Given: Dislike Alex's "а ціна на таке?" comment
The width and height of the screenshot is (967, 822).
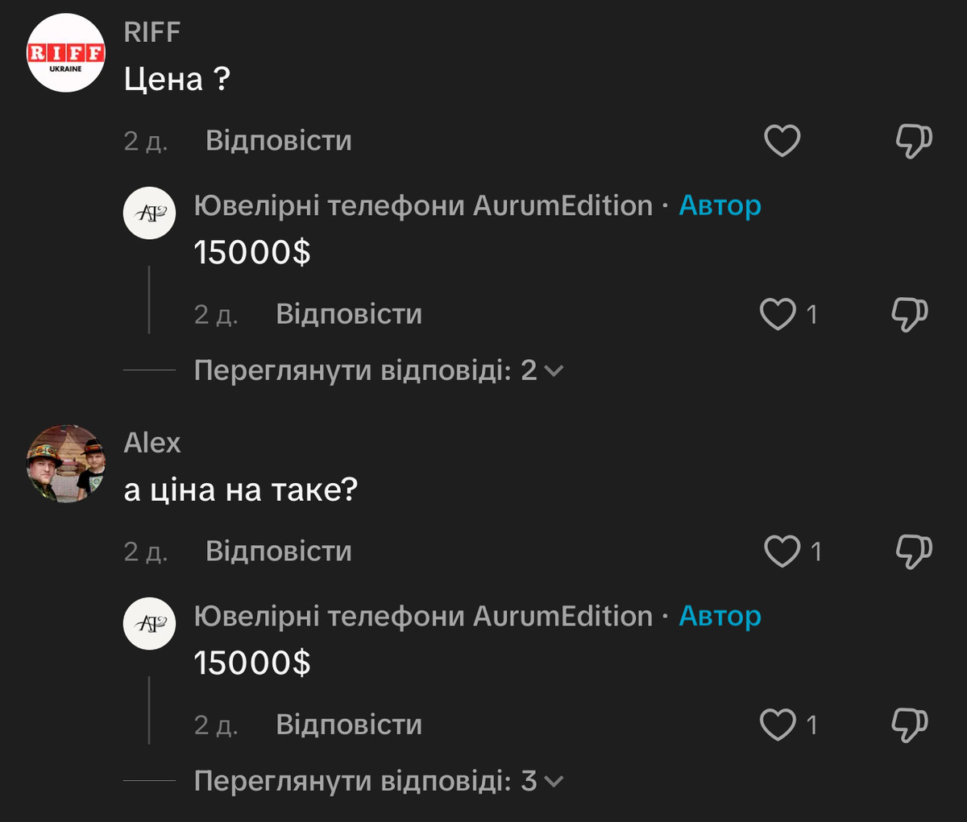Looking at the screenshot, I should [914, 551].
